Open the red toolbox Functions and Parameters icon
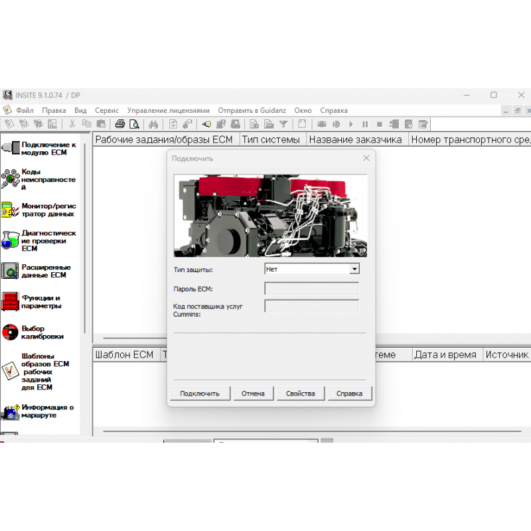531x531 pixels. [10, 302]
